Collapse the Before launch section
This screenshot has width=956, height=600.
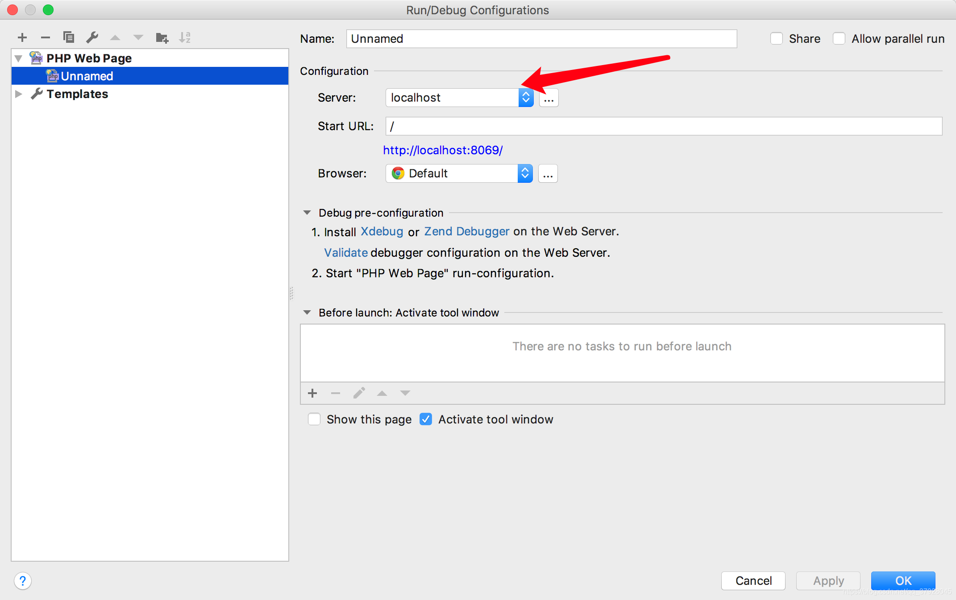point(307,312)
